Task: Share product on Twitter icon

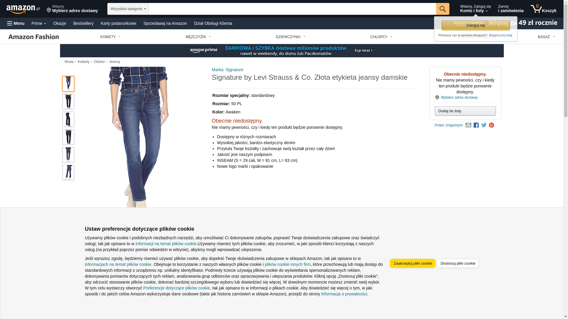Action: [484, 125]
